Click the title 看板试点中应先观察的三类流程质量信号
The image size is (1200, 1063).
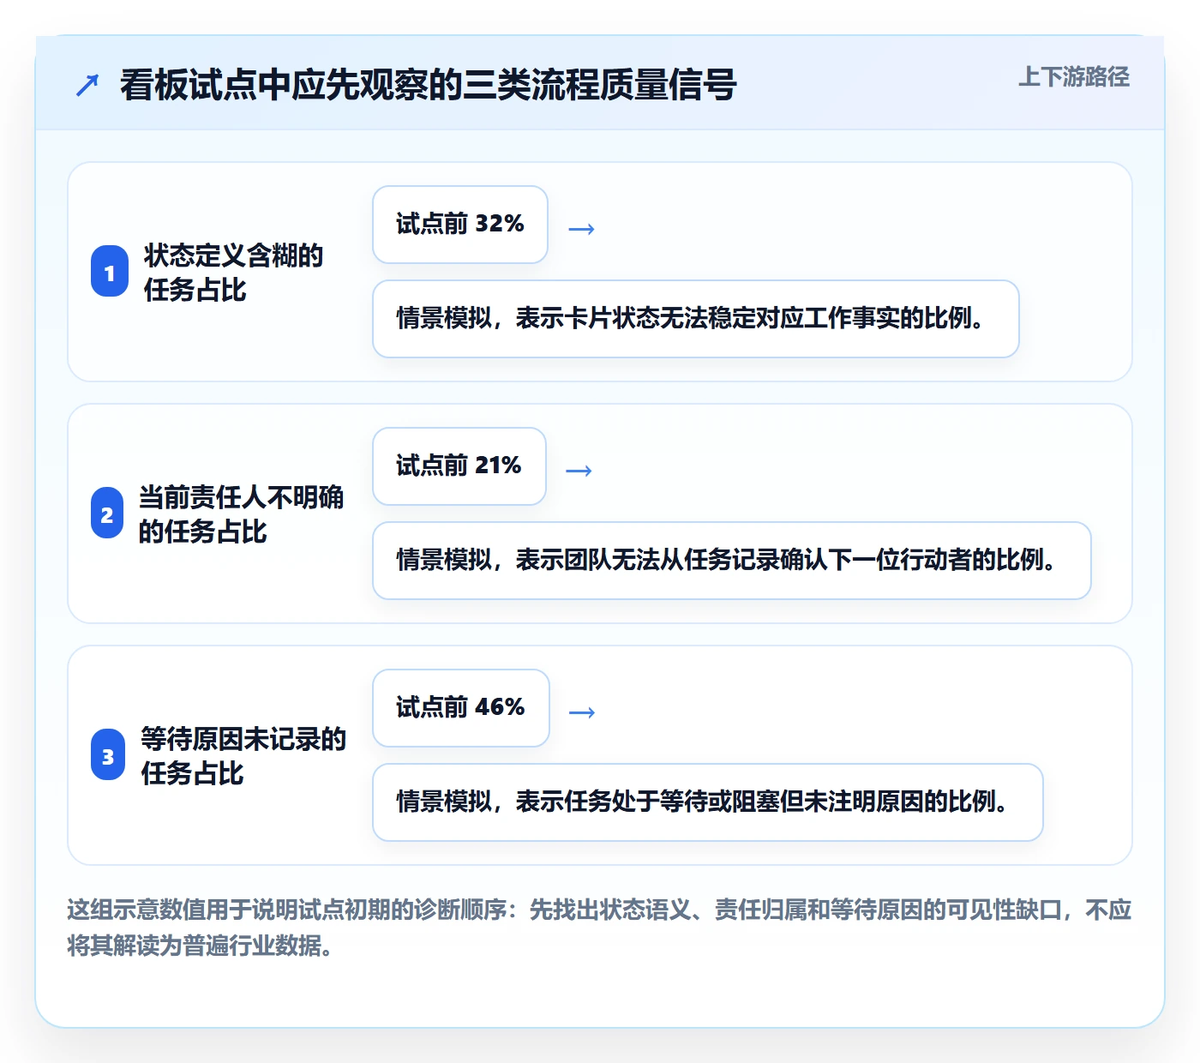[x=428, y=85]
